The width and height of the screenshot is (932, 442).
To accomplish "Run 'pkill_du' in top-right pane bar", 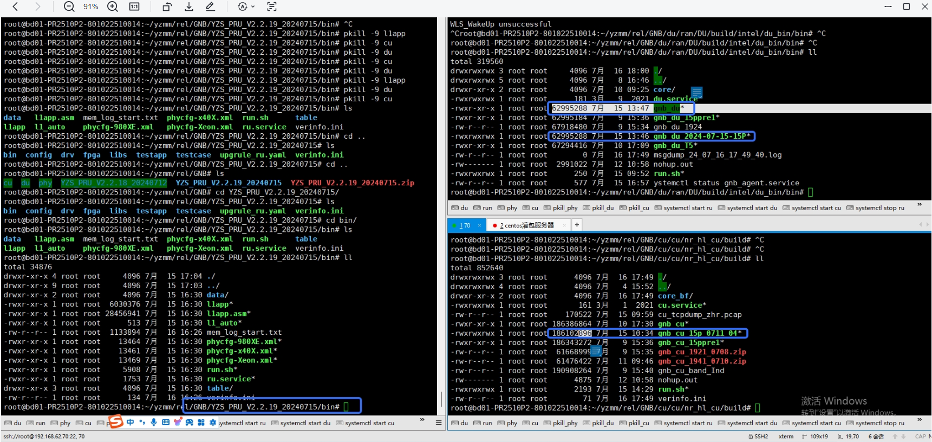I will [x=598, y=207].
